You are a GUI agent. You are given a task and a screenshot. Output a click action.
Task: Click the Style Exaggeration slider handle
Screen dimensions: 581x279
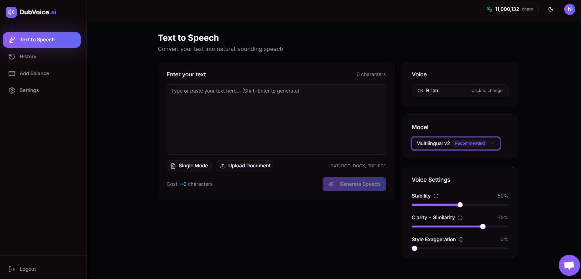414,248
